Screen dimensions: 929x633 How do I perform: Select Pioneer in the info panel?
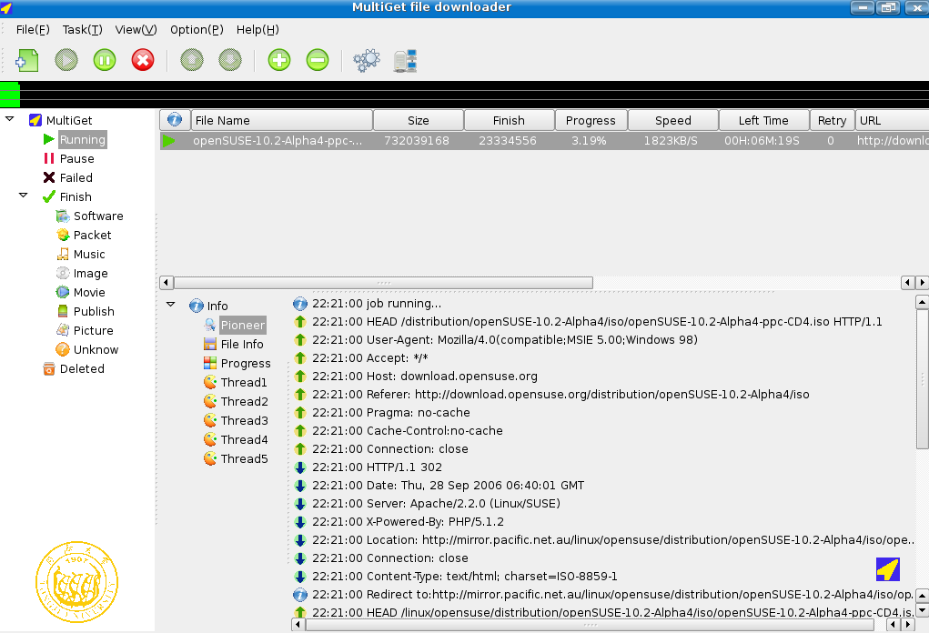pyautogui.click(x=242, y=325)
